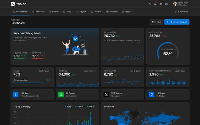Open the Dashboards menu

(20, 12)
